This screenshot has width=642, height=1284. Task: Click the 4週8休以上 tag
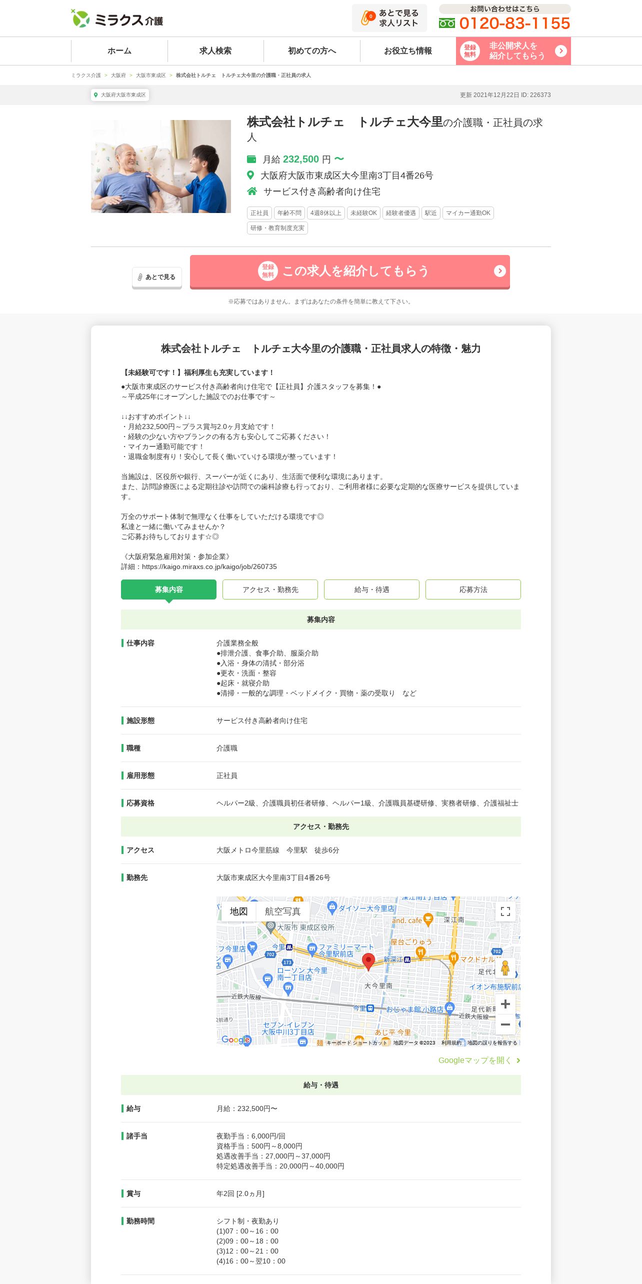point(326,213)
